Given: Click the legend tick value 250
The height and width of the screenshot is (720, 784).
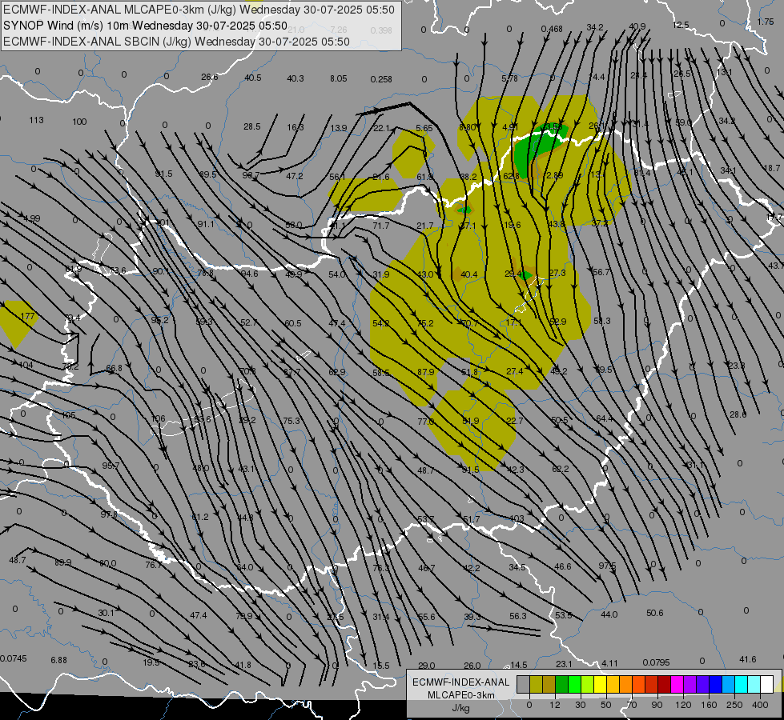Looking at the screenshot, I should (734, 705).
